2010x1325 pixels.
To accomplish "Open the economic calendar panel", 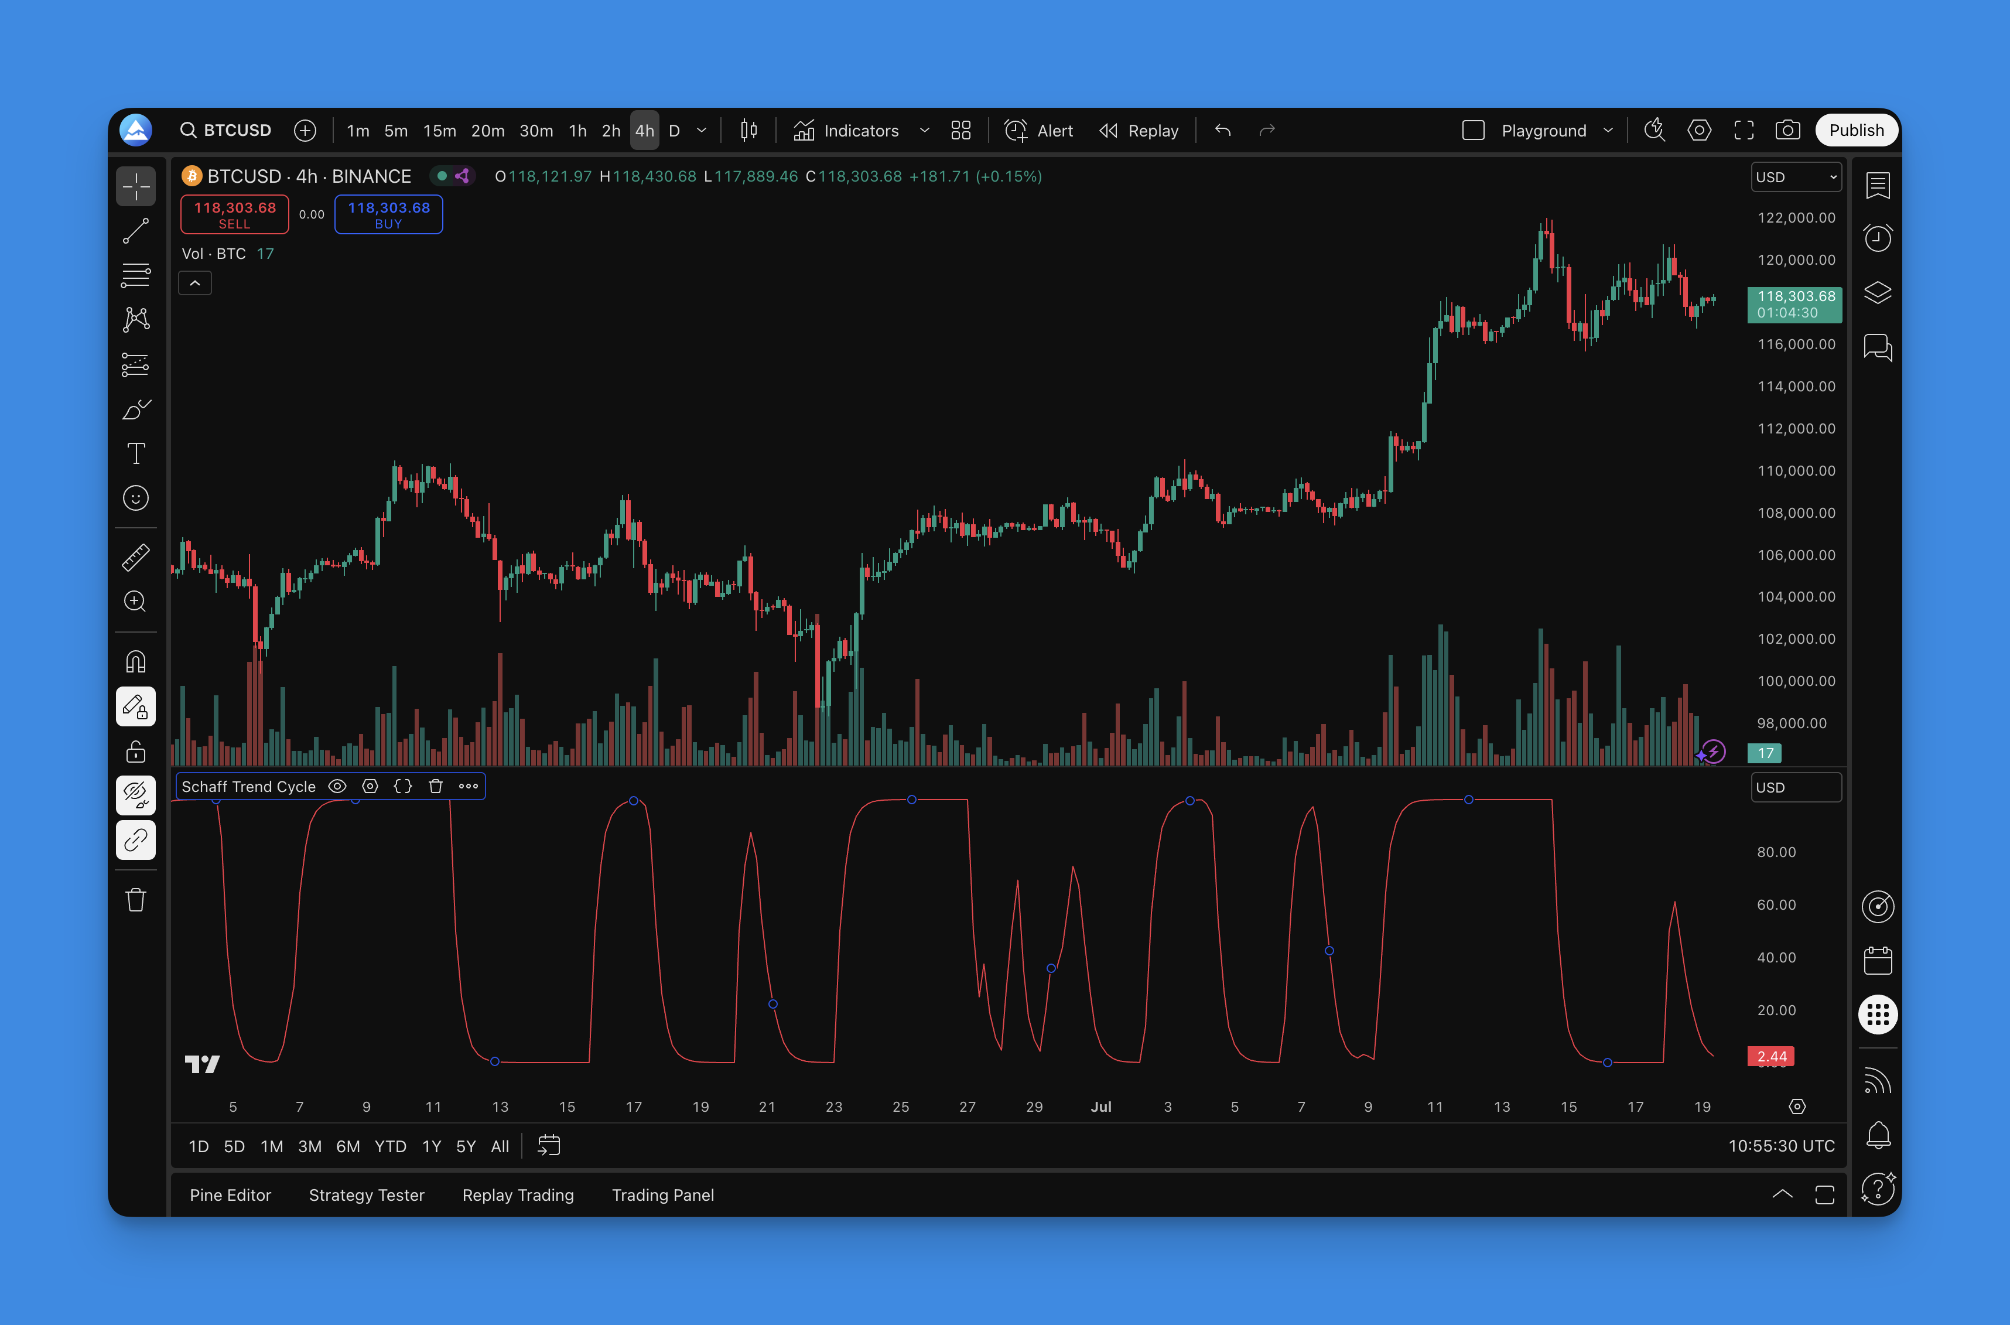I will tap(1878, 961).
